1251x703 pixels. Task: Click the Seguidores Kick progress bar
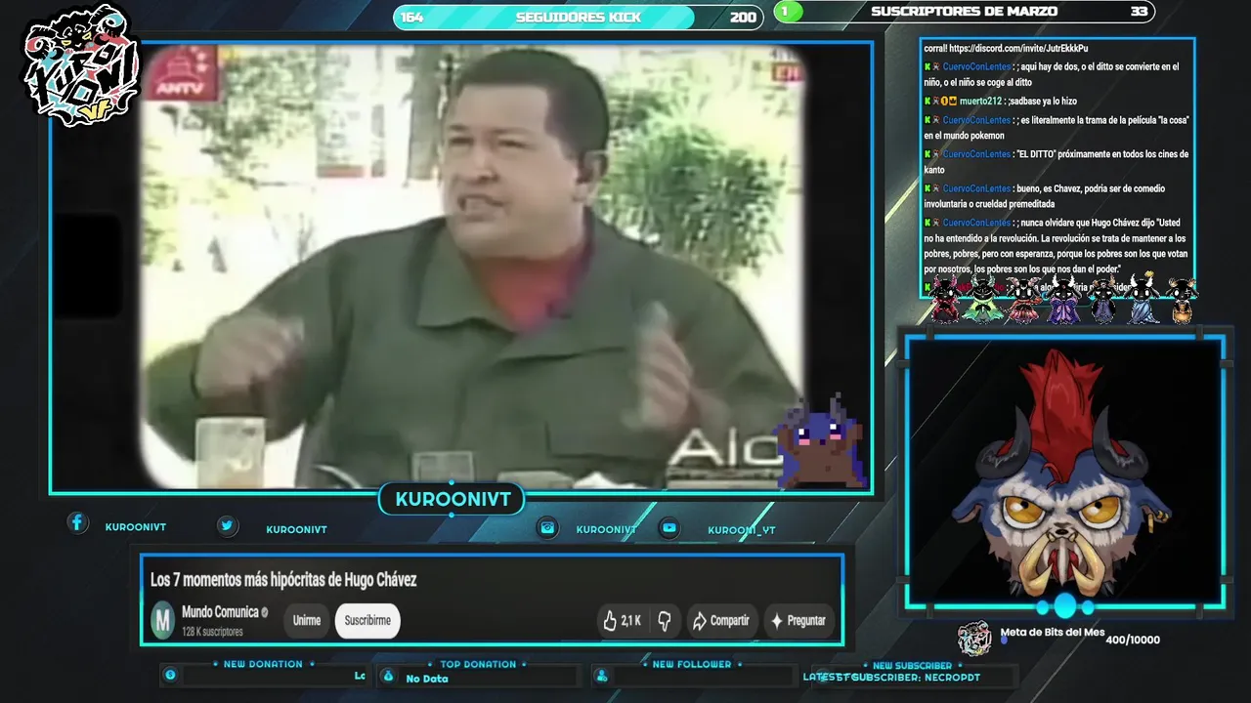pyautogui.click(x=578, y=17)
